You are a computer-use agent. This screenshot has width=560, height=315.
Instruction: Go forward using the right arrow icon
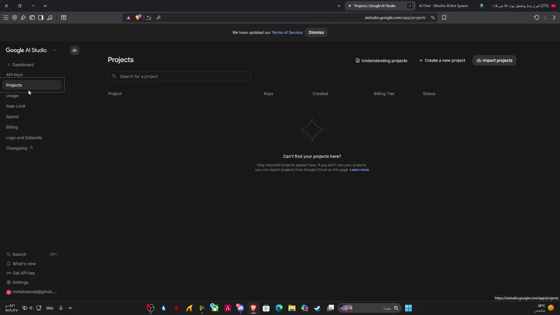(554, 17)
